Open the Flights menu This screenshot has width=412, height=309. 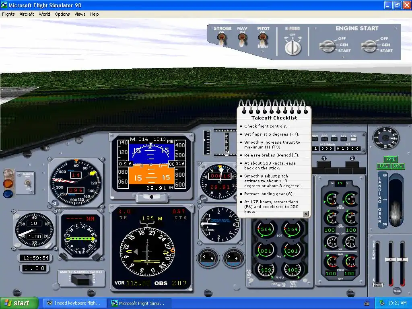click(x=8, y=14)
